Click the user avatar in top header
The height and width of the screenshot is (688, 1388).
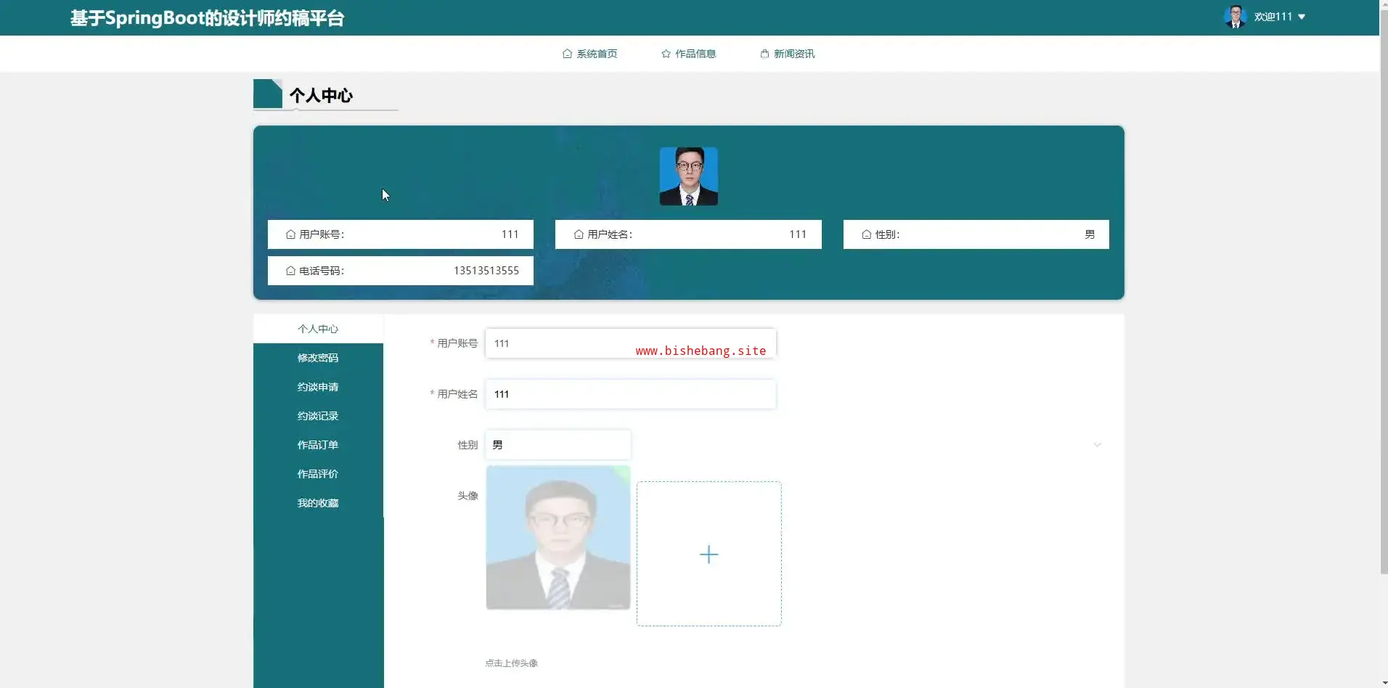(1235, 17)
